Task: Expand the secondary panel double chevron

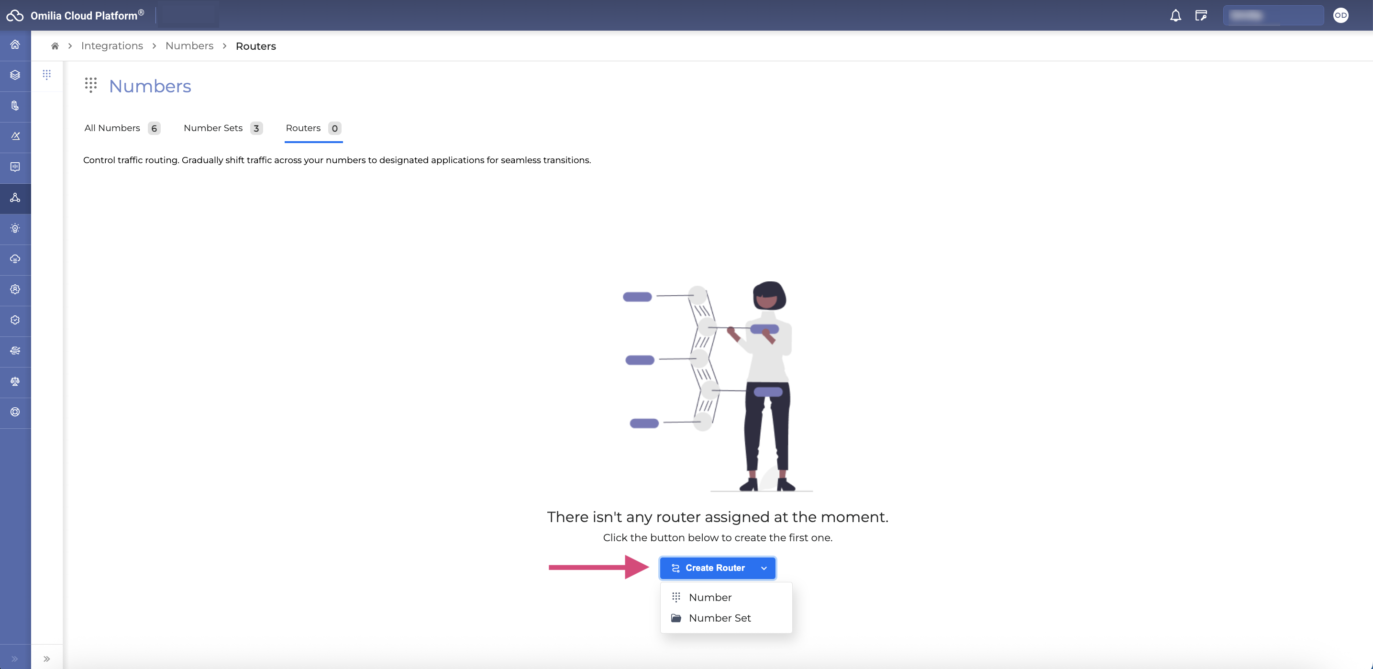Action: [47, 659]
